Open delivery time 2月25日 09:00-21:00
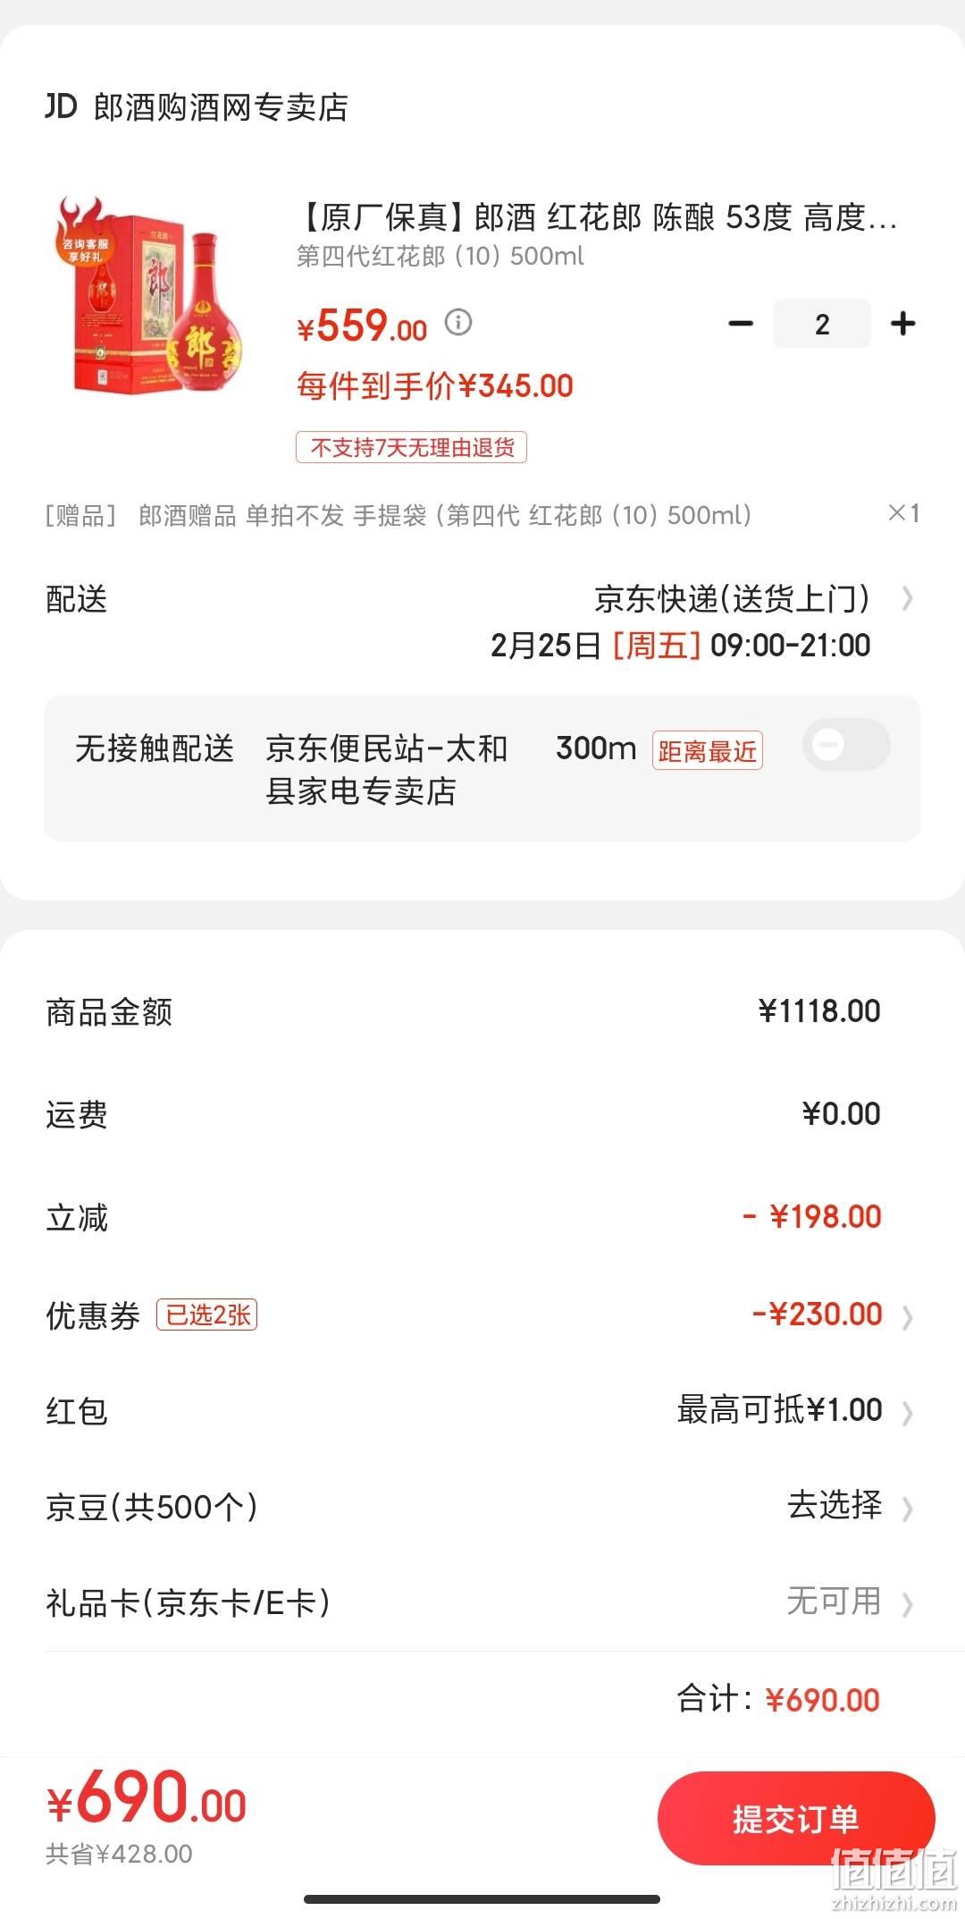This screenshot has width=965, height=1919. 680,645
